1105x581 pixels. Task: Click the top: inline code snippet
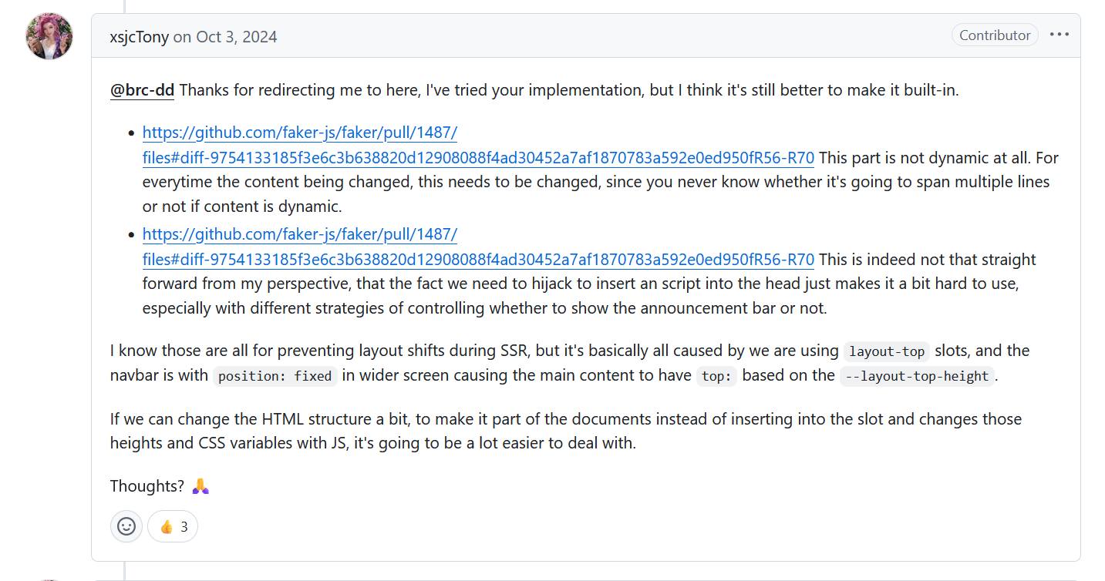tap(716, 376)
